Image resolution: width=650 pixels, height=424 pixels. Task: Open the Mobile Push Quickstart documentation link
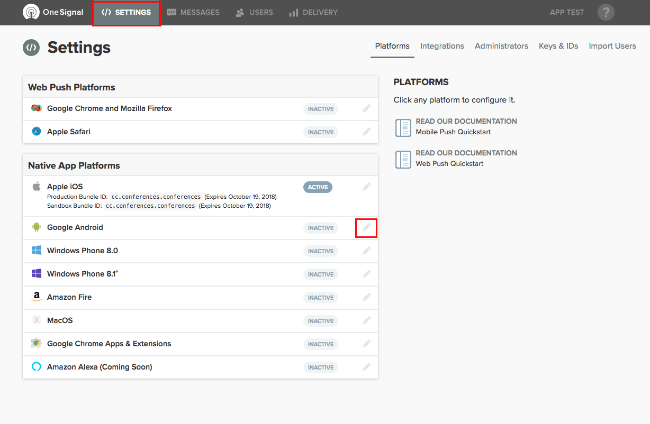[x=466, y=126]
